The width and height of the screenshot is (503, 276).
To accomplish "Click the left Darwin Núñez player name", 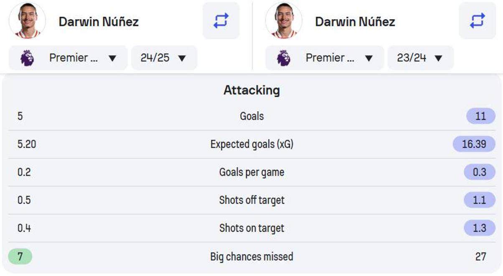I will pos(99,22).
